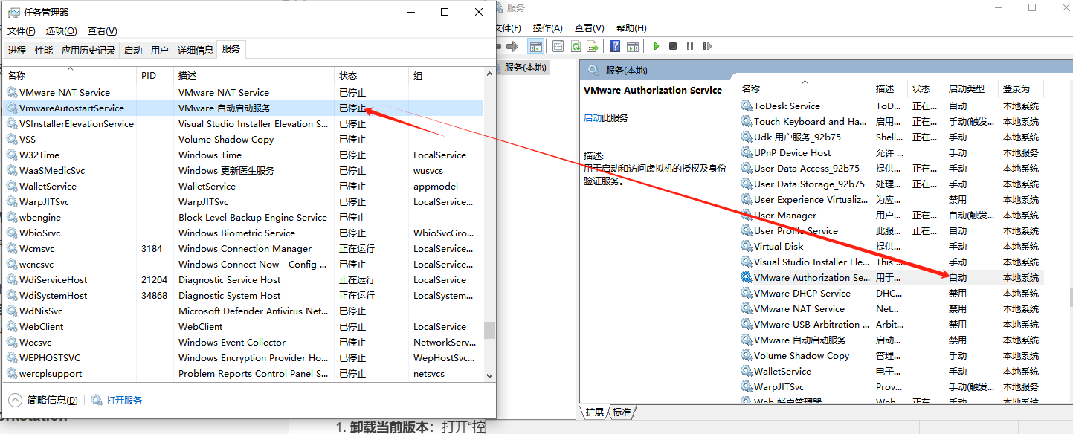The height and width of the screenshot is (434, 1073).
Task: Switch to the 进程 tab
Action: (17, 51)
